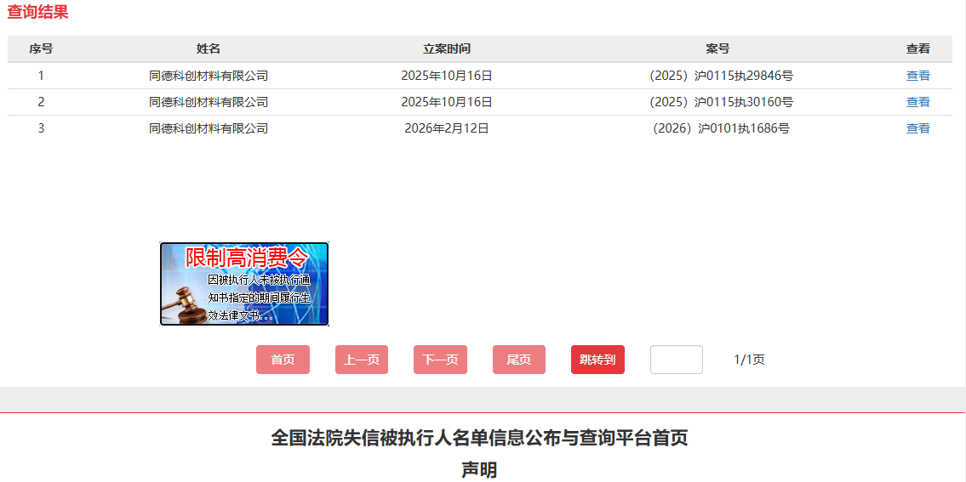This screenshot has width=966, height=482.
Task: Jump to last page with 尾页
Action: [518, 360]
